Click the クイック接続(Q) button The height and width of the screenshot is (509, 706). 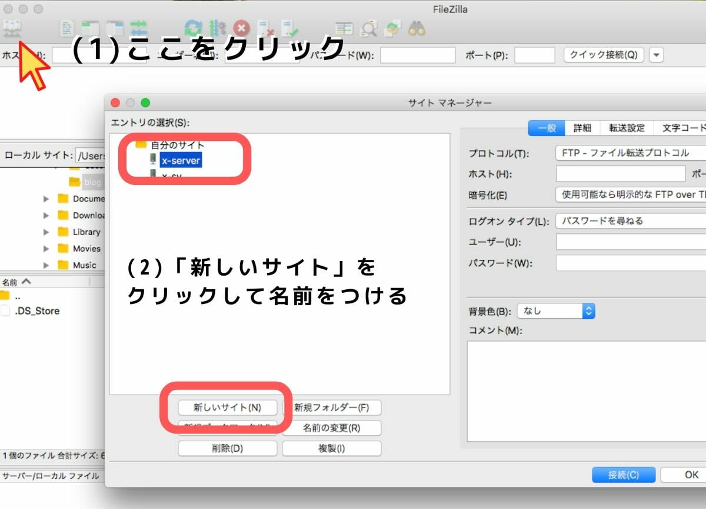coord(604,55)
